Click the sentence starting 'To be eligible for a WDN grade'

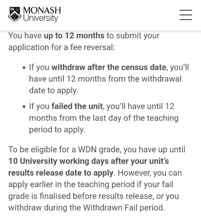[97, 150]
